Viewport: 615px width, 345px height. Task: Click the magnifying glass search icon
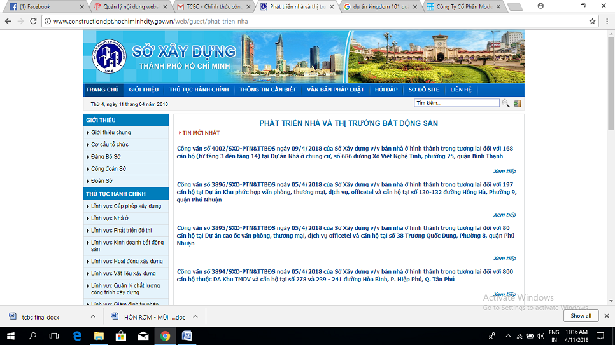point(505,103)
